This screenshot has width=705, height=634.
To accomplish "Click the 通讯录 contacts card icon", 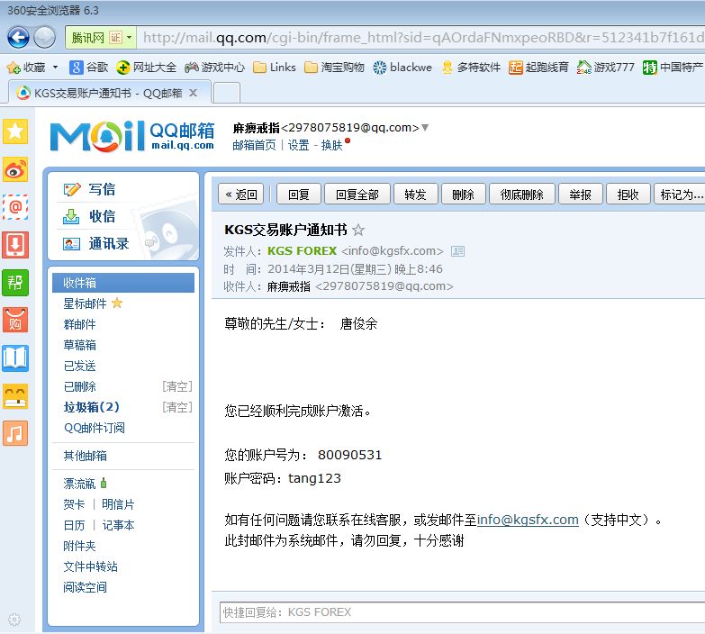I will pos(71,244).
